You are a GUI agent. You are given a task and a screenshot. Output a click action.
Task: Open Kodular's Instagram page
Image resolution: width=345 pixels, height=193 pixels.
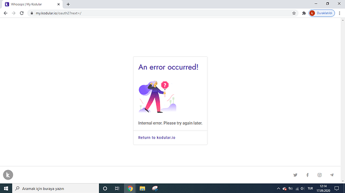[x=319, y=175]
